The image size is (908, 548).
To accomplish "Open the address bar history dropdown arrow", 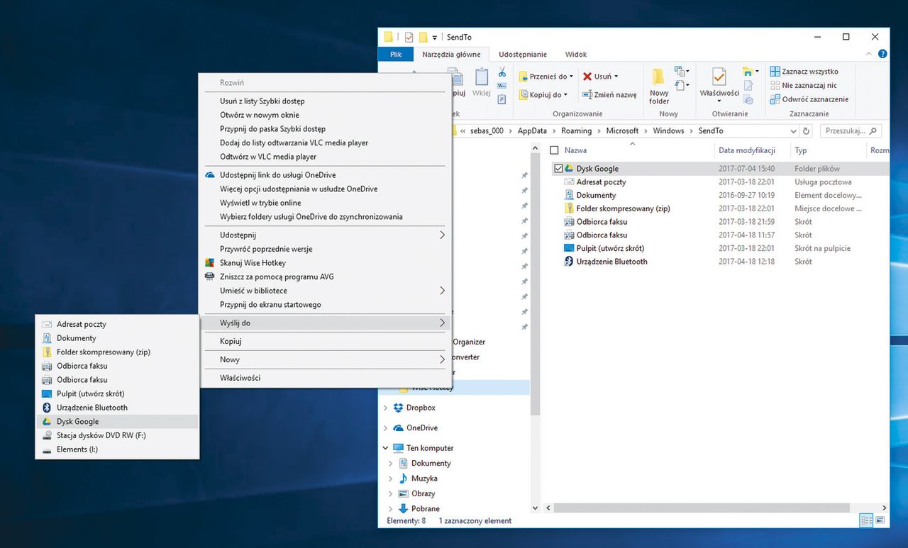I will [x=793, y=131].
